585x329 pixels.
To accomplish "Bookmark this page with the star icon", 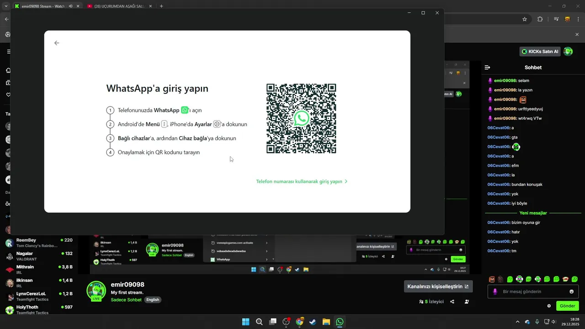I will pyautogui.click(x=525, y=19).
